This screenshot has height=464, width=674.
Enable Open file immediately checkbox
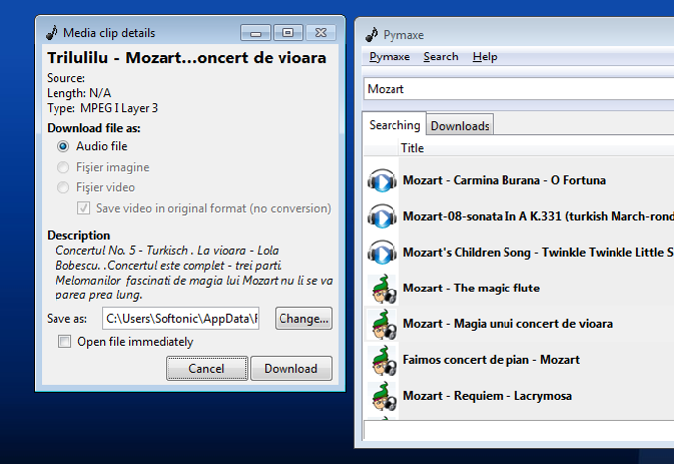[64, 342]
